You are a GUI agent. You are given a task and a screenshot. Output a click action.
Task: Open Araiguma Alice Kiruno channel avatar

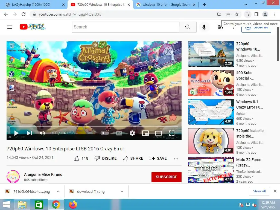(13, 177)
